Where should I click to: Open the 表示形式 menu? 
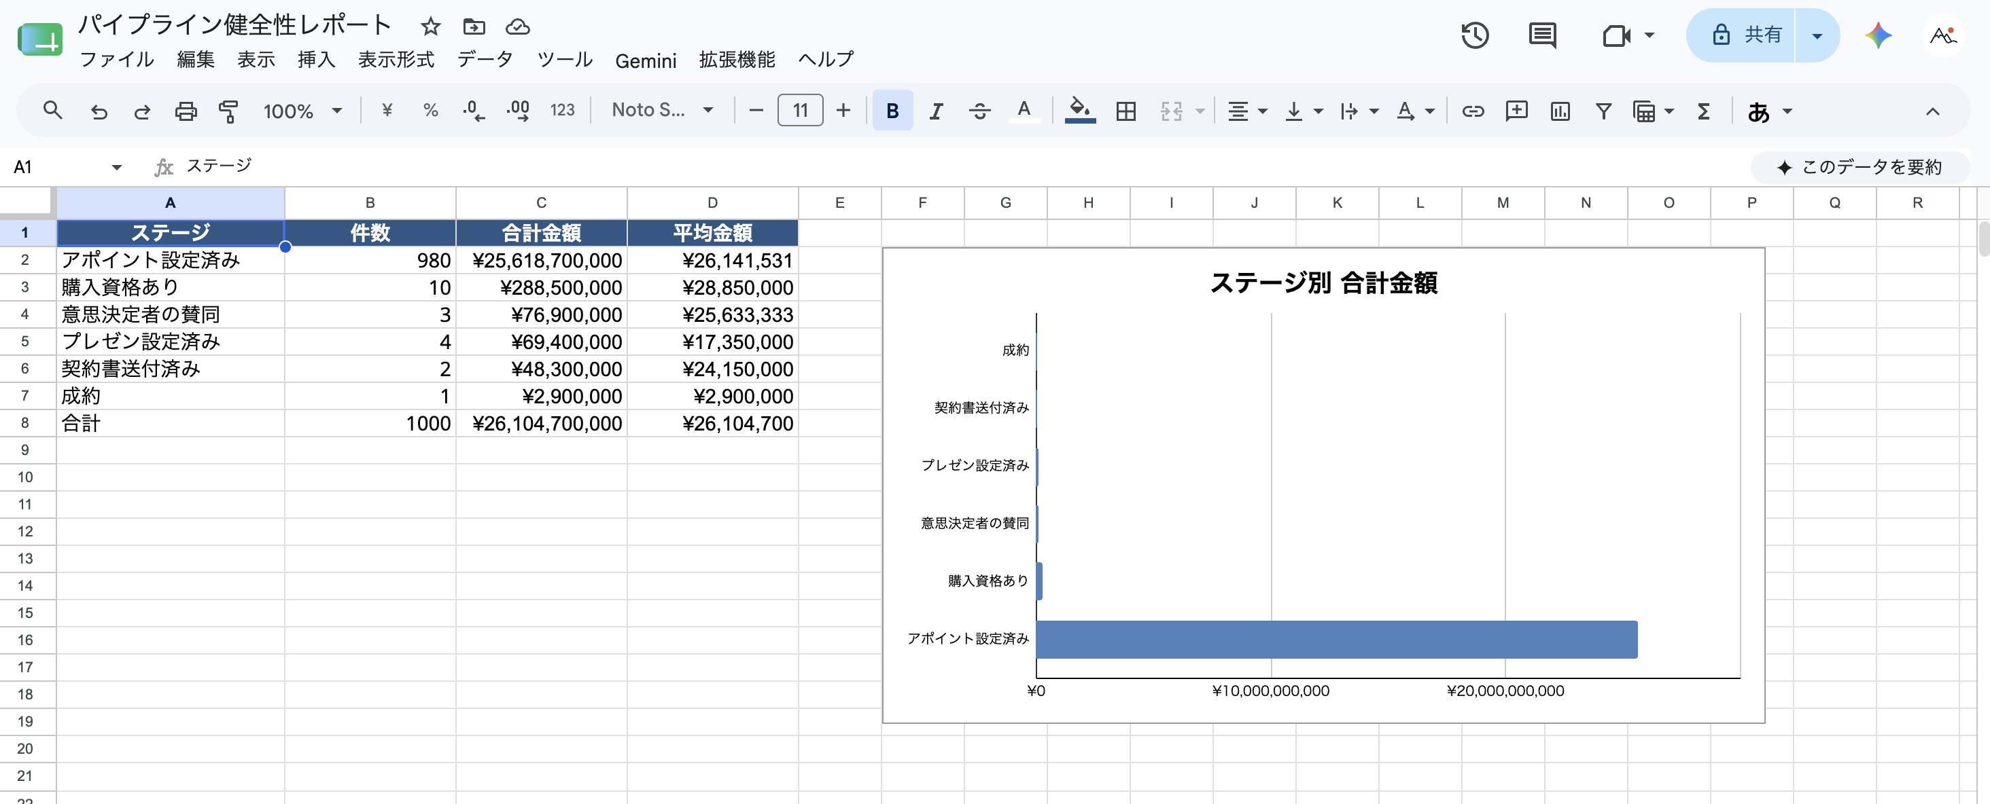(396, 59)
